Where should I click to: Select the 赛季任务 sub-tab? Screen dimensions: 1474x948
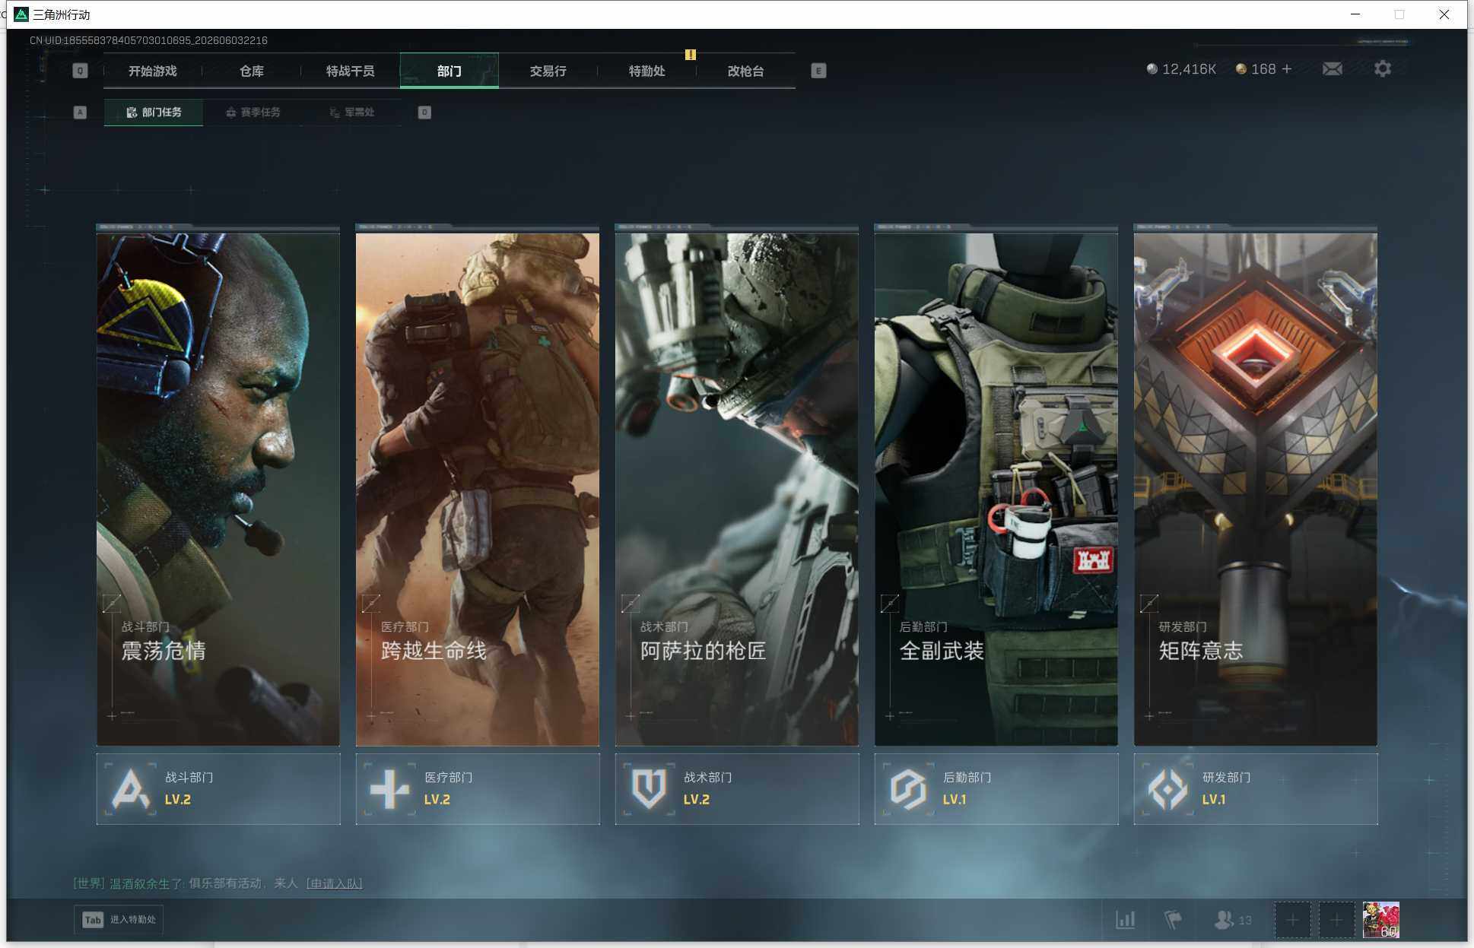[253, 113]
